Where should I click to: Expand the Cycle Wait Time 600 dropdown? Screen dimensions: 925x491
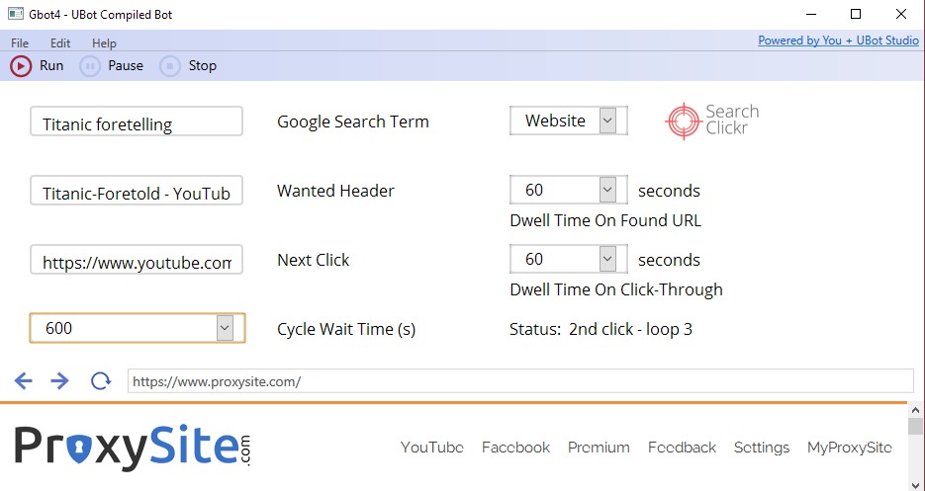(x=225, y=328)
